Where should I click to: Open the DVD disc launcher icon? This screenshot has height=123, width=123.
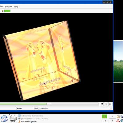[13, 118]
